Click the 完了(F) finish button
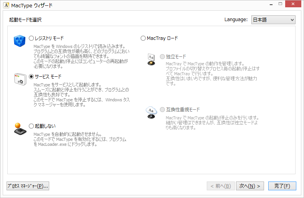This screenshot has width=304, height=198. (x=282, y=186)
